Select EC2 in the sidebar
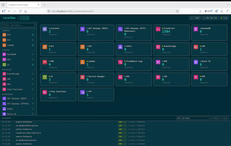Screen dimensions: 231x146 click(18, 35)
